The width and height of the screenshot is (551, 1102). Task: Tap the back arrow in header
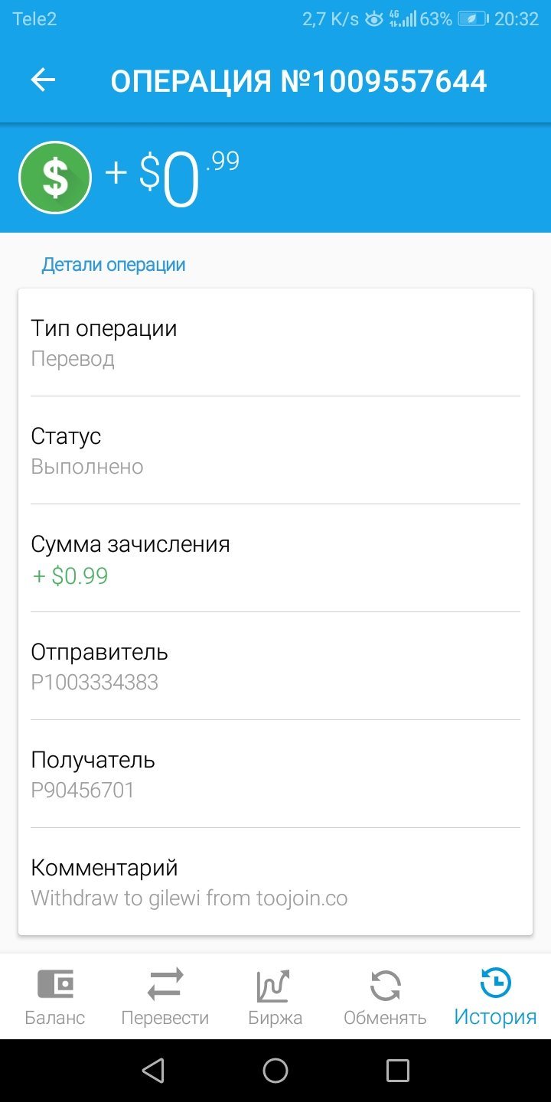point(43,80)
